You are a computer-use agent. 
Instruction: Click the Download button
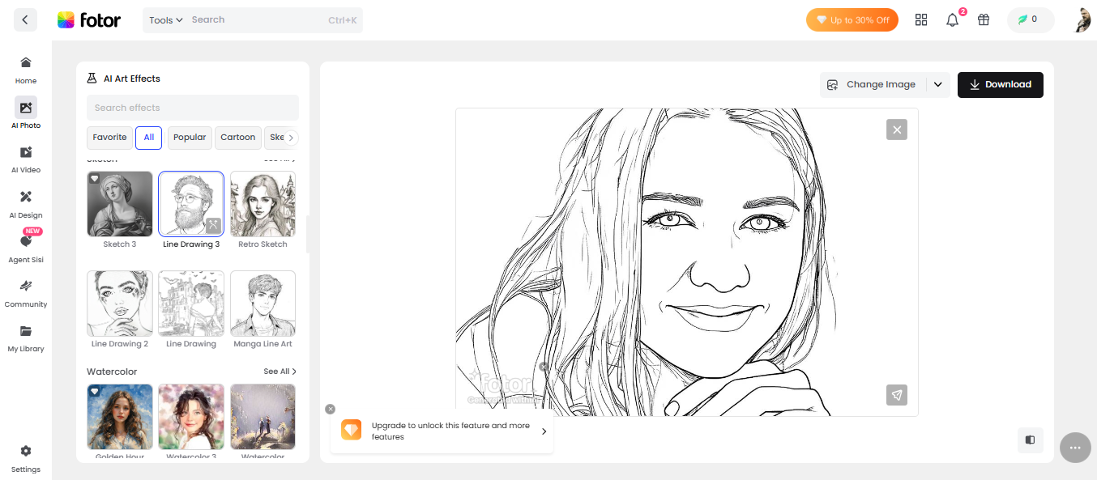tap(1001, 84)
